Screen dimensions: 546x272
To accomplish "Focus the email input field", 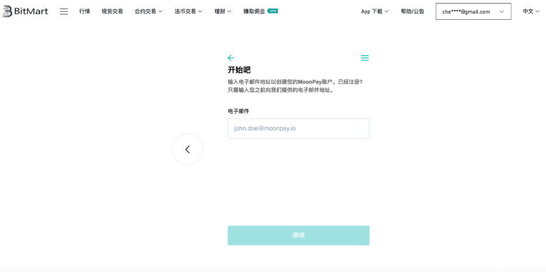I will coord(298,128).
